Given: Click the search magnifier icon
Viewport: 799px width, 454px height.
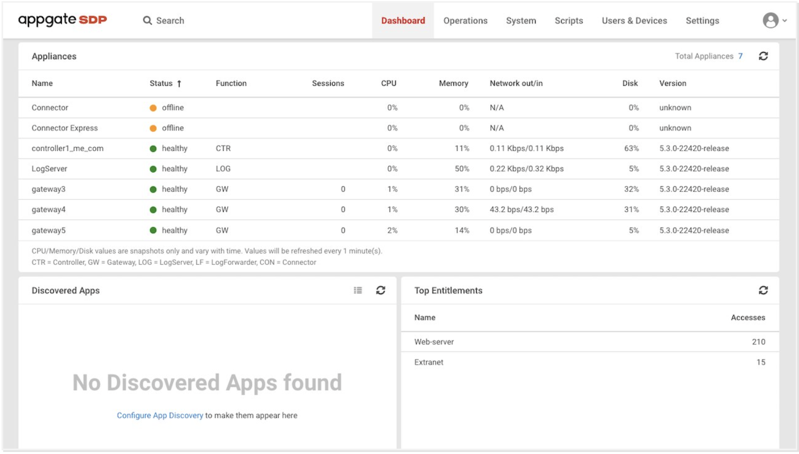Looking at the screenshot, I should click(147, 20).
